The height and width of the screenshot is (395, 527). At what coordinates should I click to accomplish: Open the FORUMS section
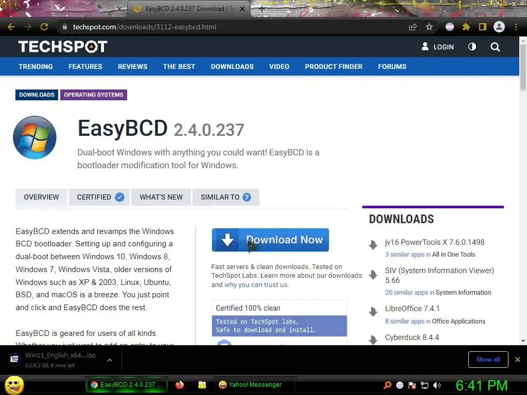[392, 66]
